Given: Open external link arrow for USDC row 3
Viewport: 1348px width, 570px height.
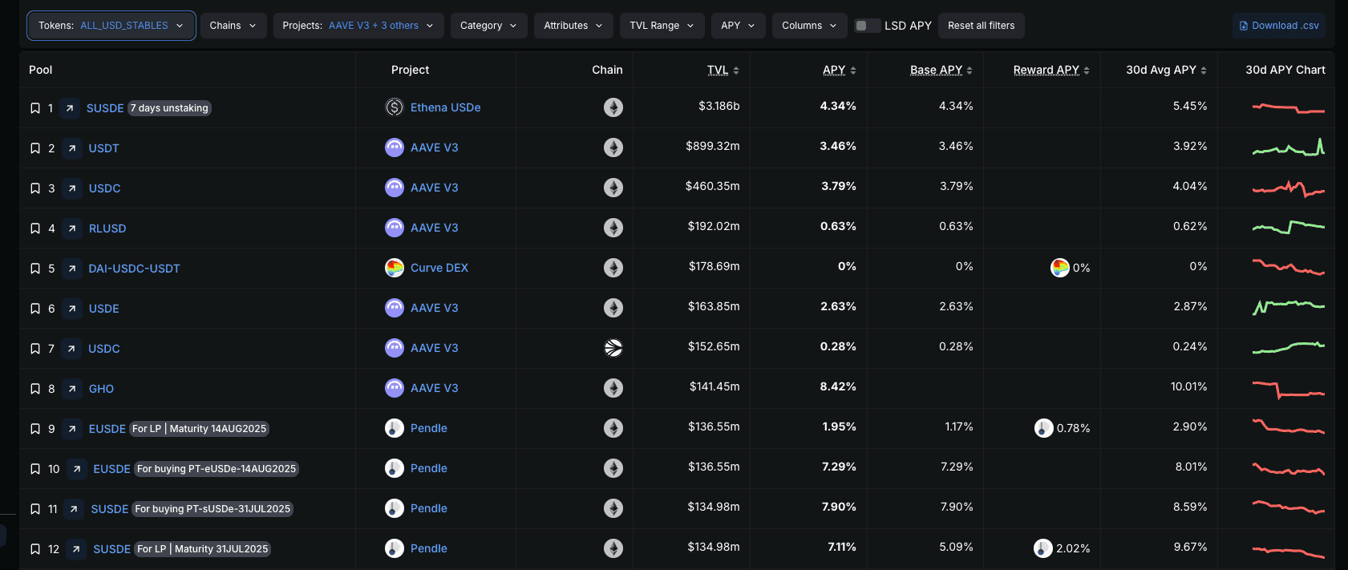Looking at the screenshot, I should click(72, 188).
